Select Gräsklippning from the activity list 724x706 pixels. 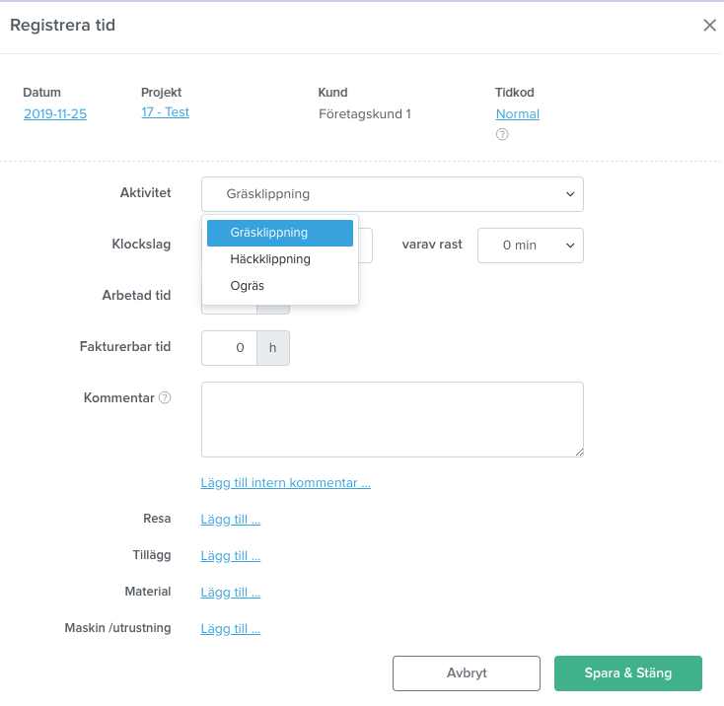tap(280, 233)
